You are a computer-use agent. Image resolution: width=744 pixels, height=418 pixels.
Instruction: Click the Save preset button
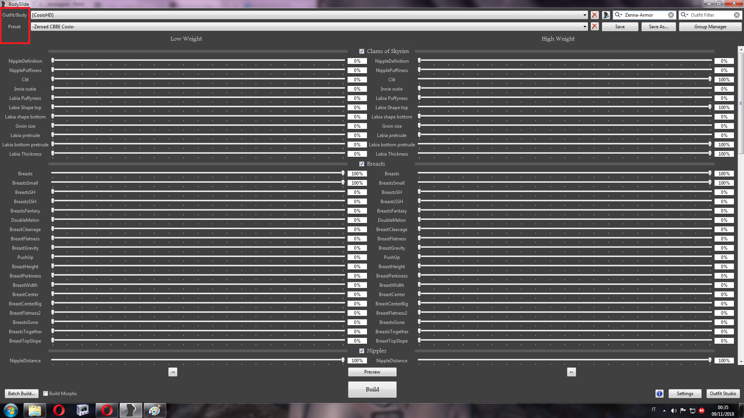pos(620,27)
